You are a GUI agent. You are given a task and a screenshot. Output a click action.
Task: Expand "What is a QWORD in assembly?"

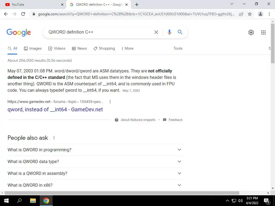point(95,173)
